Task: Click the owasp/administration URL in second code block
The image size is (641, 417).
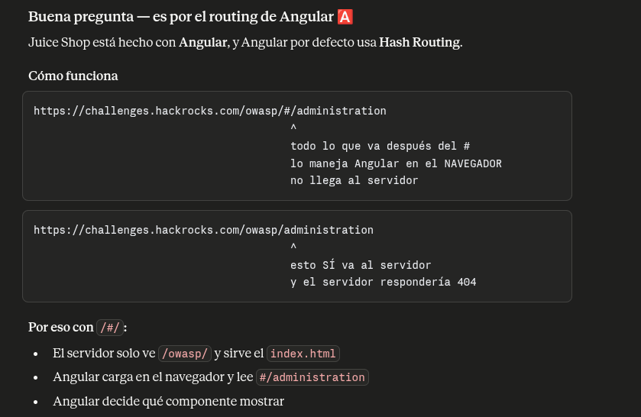Action: [203, 230]
